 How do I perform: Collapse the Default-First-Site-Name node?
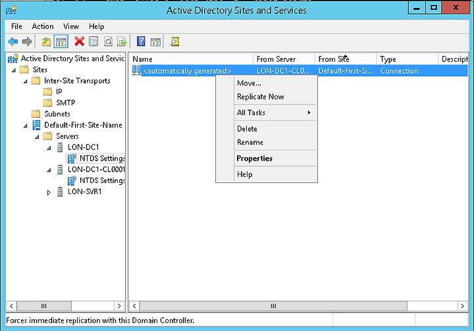tap(26, 126)
